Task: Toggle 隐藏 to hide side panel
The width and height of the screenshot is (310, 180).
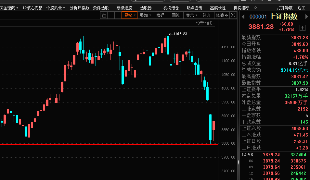Action: tap(222, 15)
